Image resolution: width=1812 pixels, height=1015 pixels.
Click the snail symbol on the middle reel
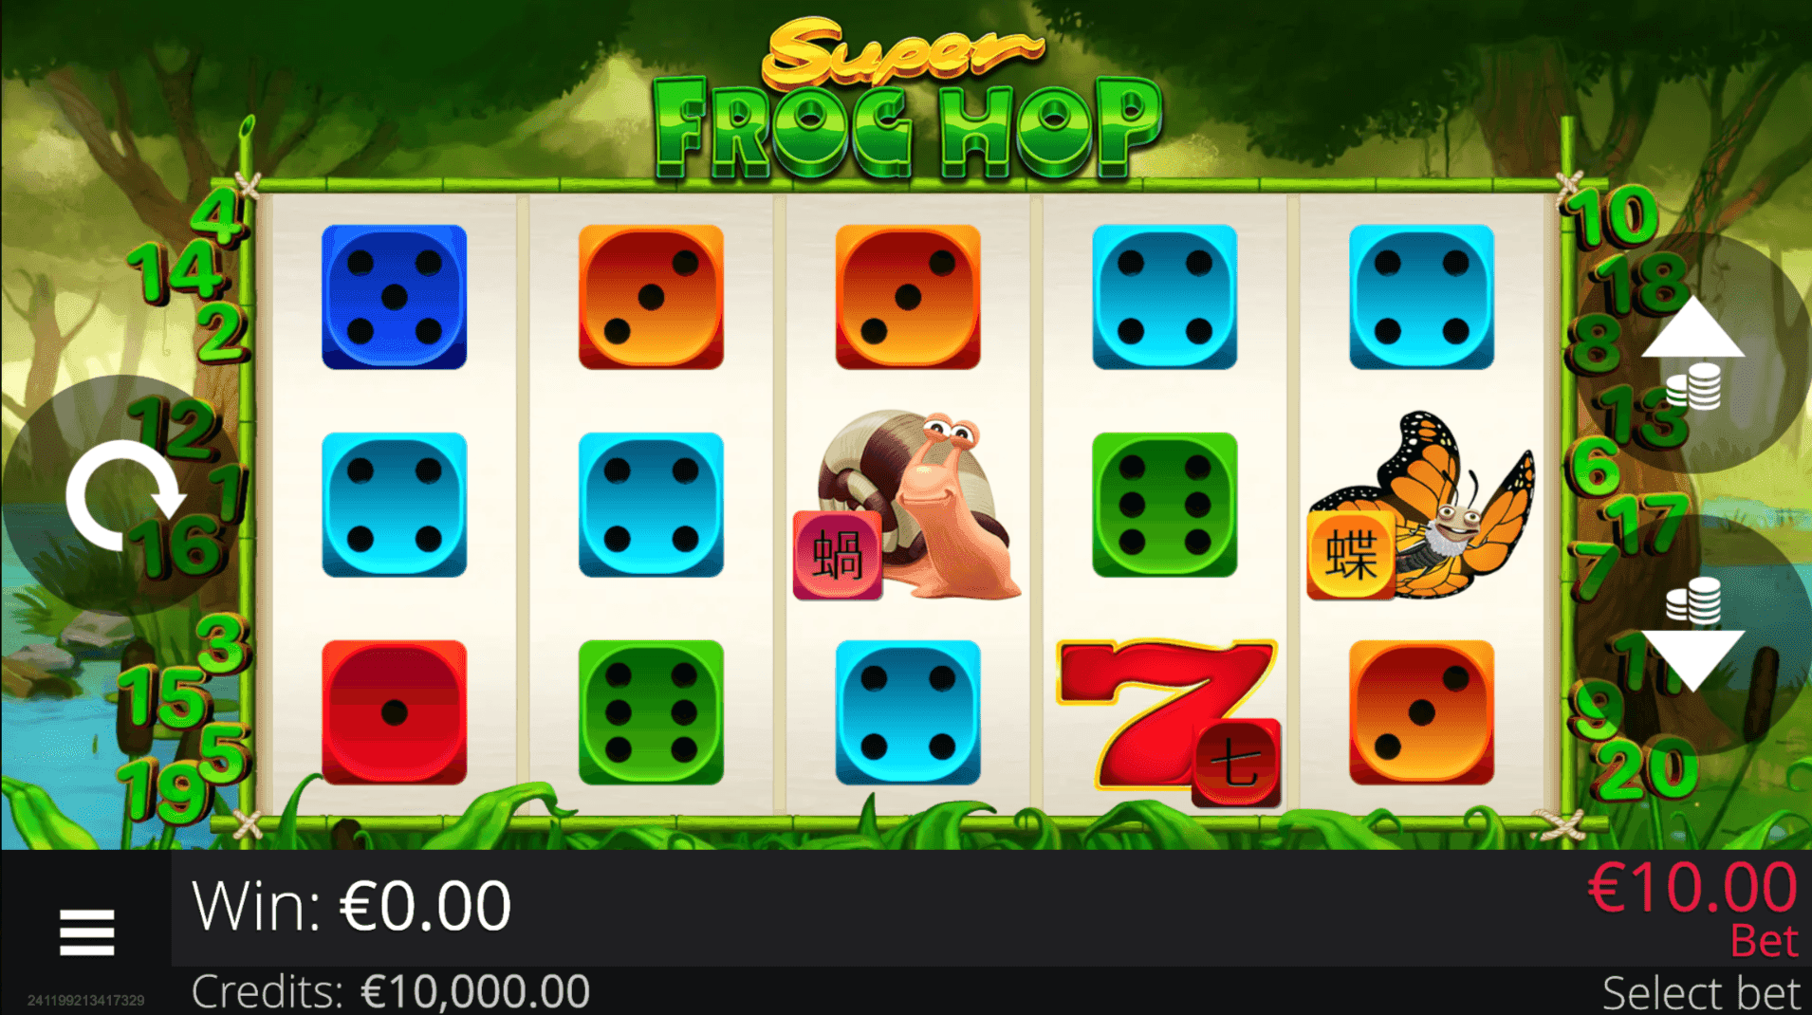click(908, 505)
